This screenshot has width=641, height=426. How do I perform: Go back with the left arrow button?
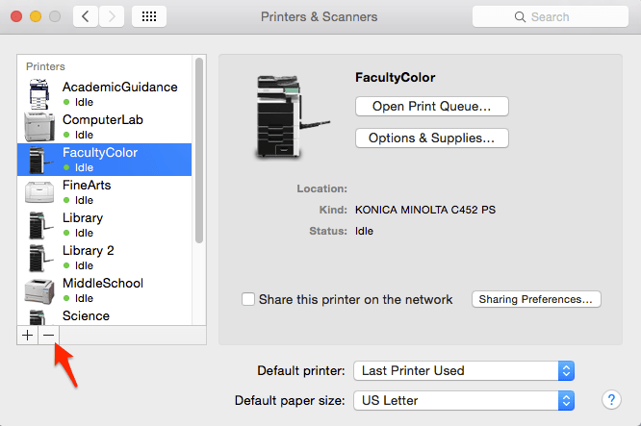[x=86, y=17]
